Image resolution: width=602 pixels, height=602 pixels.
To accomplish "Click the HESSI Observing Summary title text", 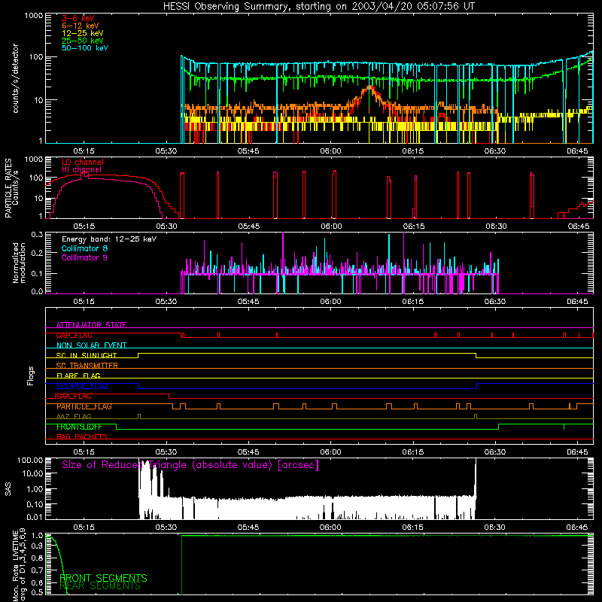I will coord(319,7).
